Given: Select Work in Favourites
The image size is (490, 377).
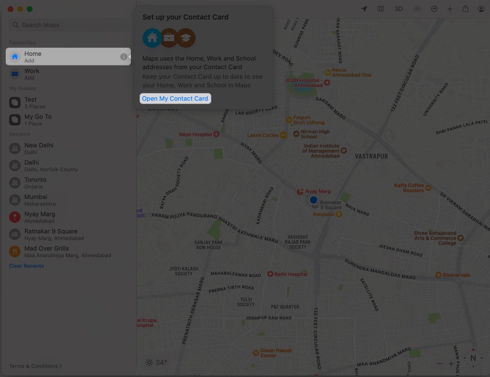Looking at the screenshot, I should coord(32,73).
